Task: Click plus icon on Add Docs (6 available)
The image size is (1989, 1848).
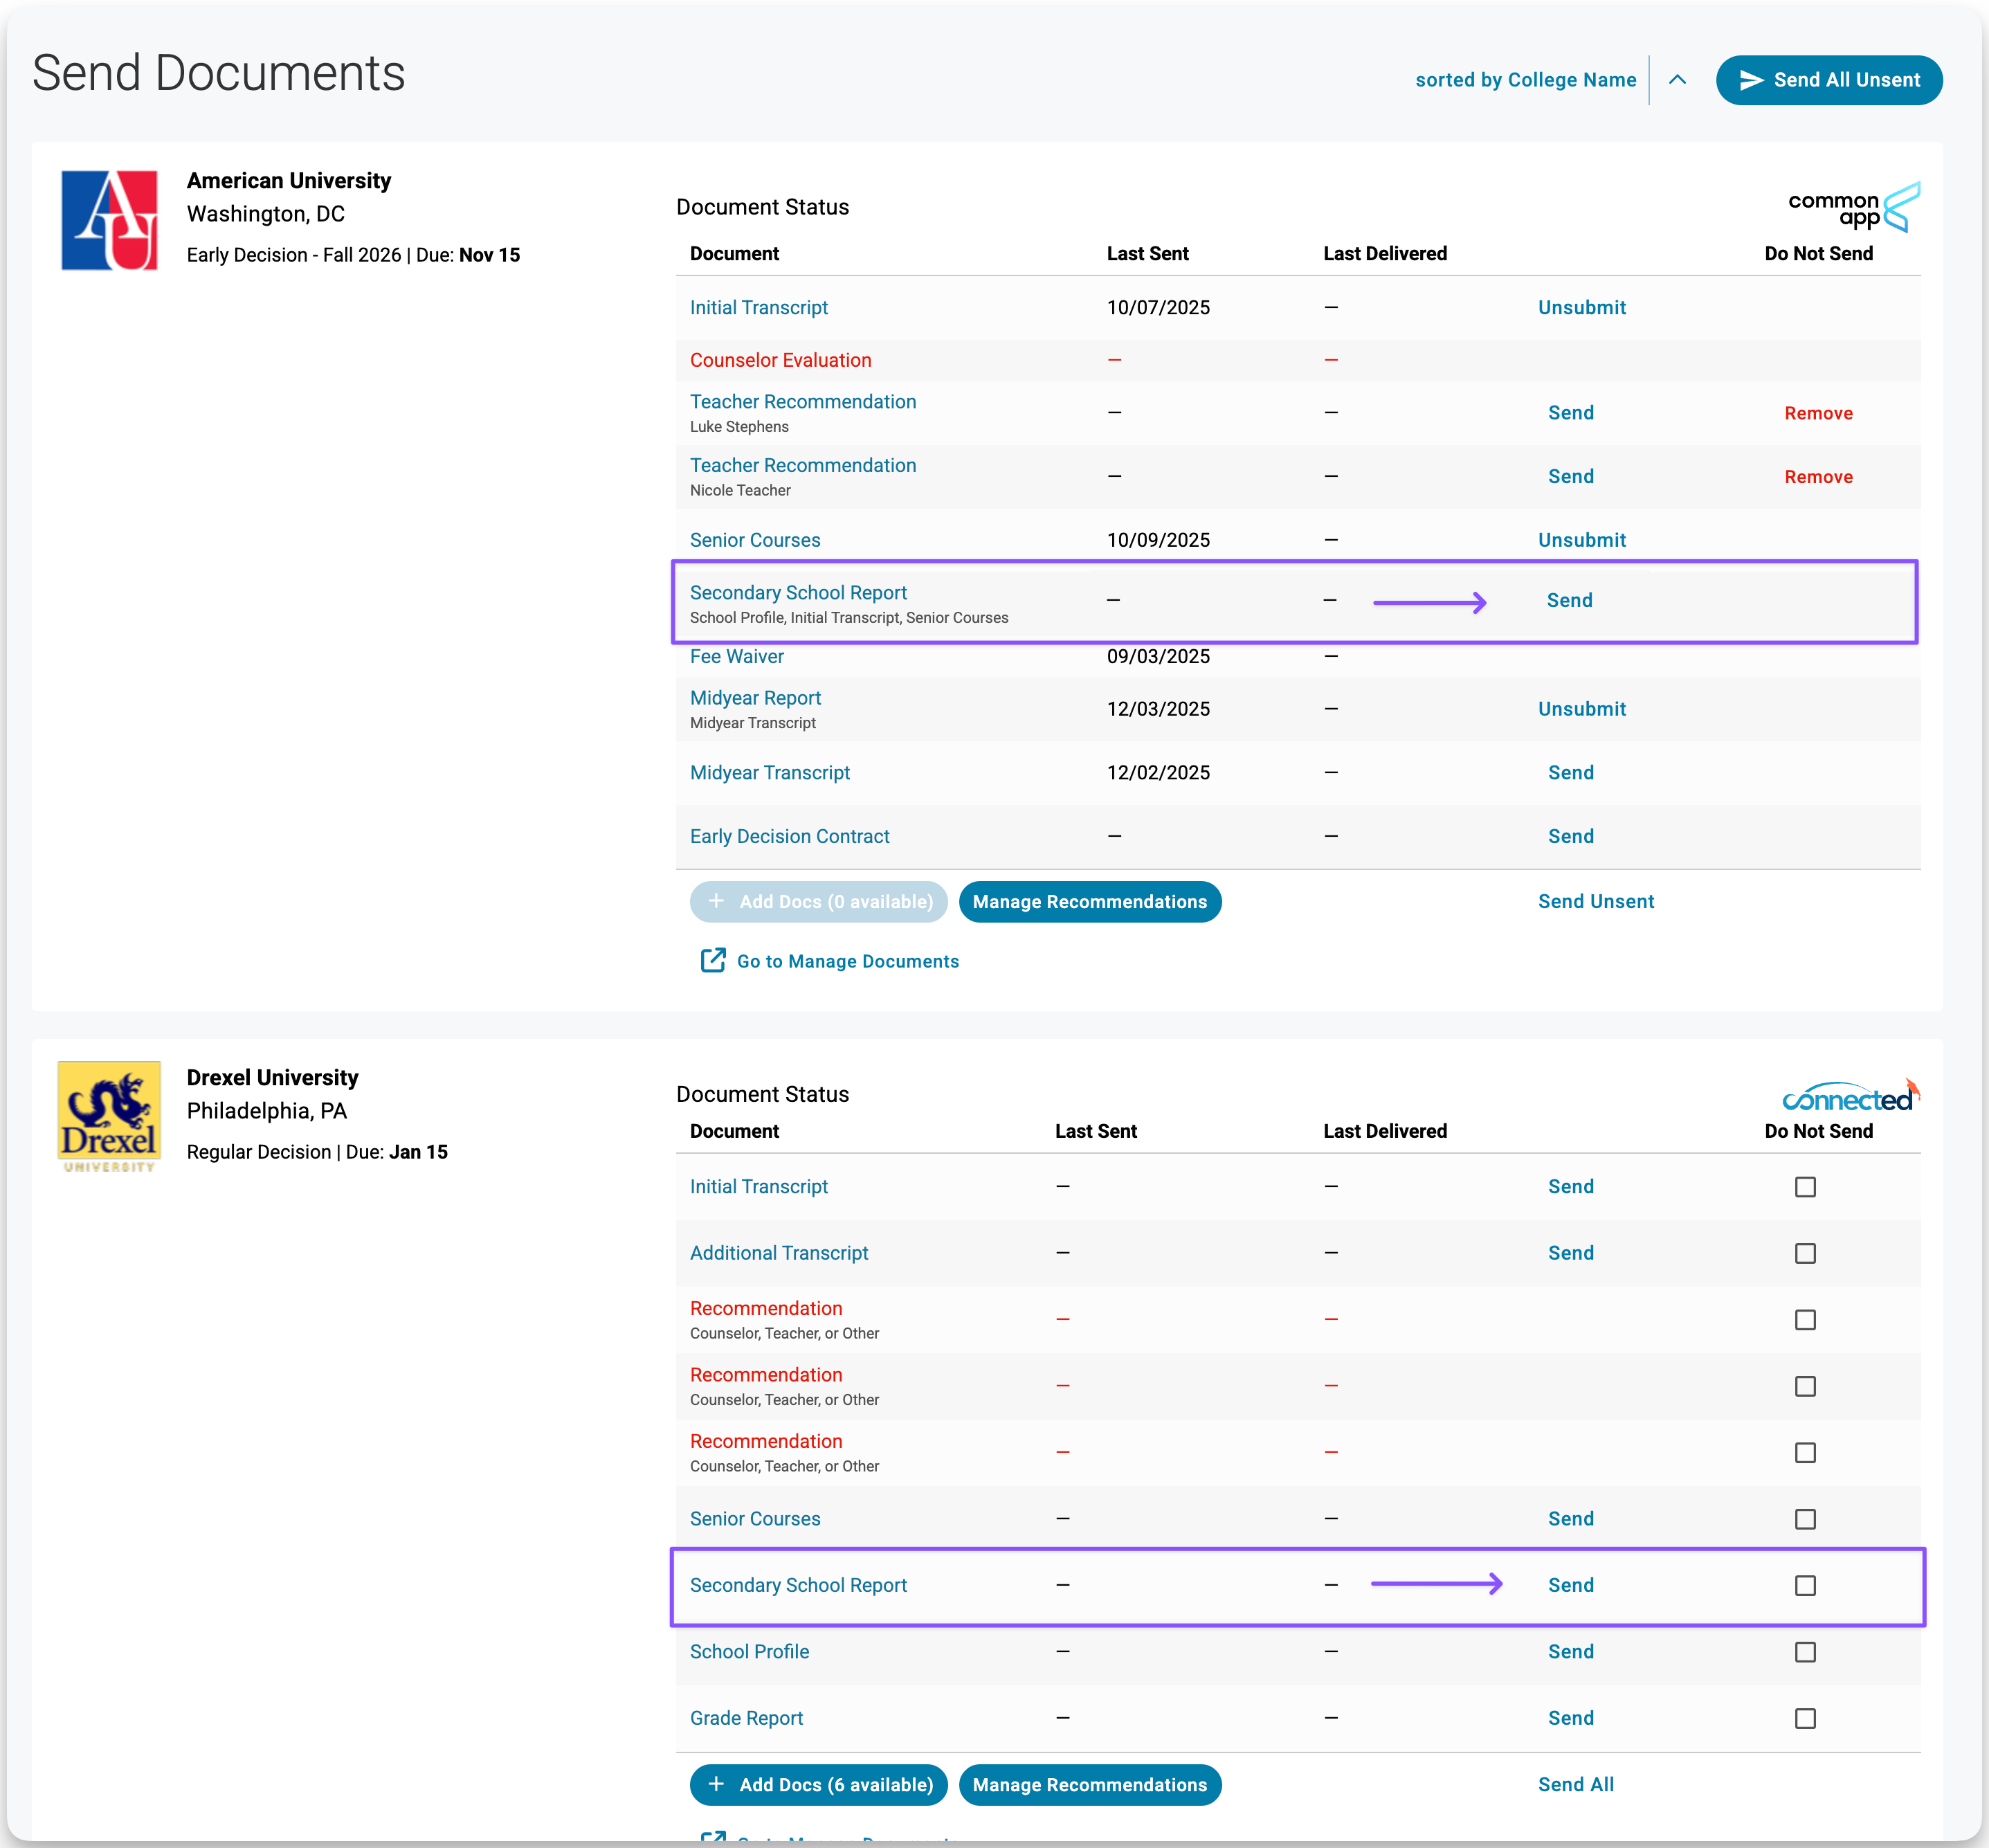Action: point(716,1785)
